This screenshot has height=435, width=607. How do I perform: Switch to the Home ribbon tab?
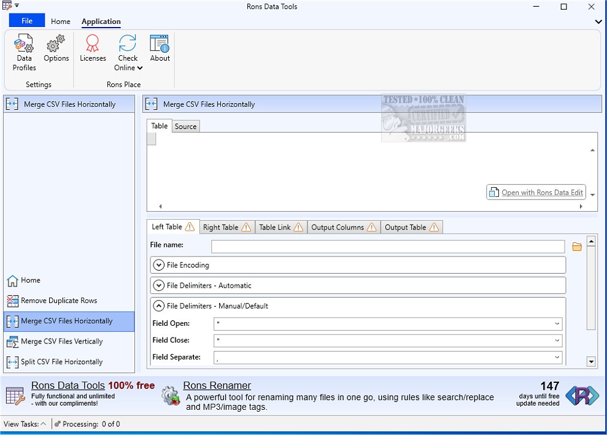click(60, 21)
